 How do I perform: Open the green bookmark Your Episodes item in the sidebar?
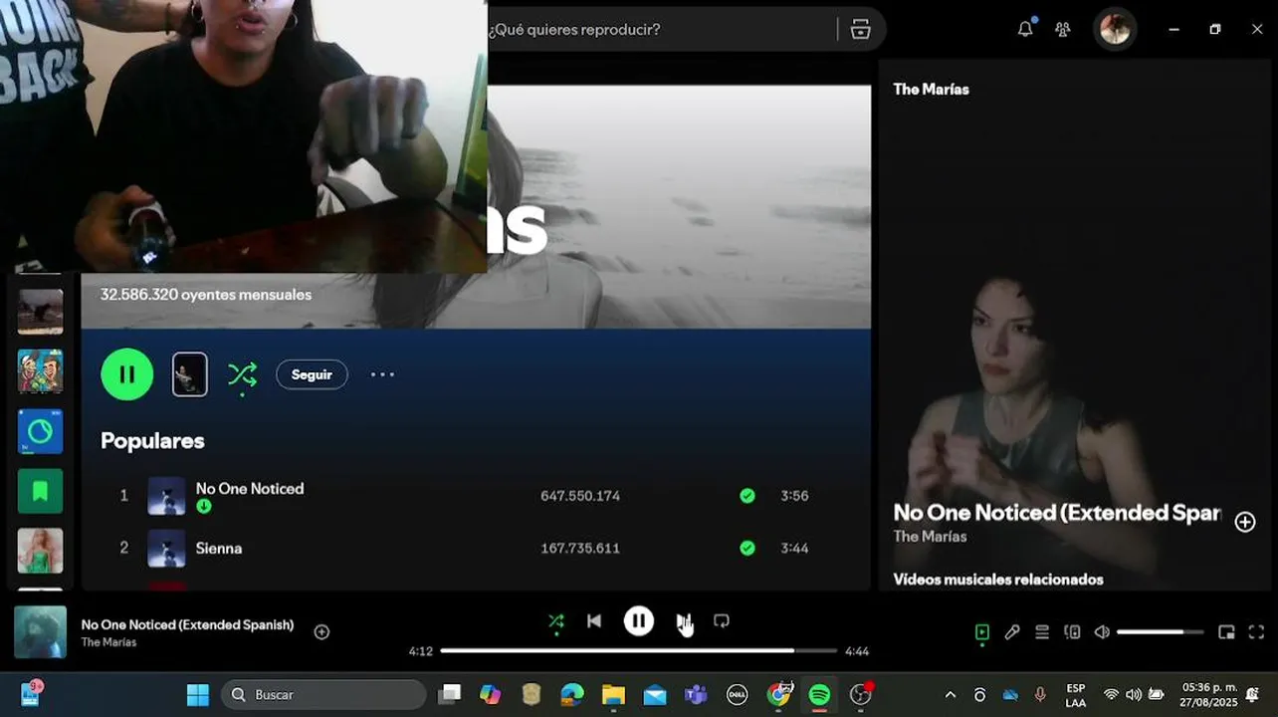click(x=40, y=491)
